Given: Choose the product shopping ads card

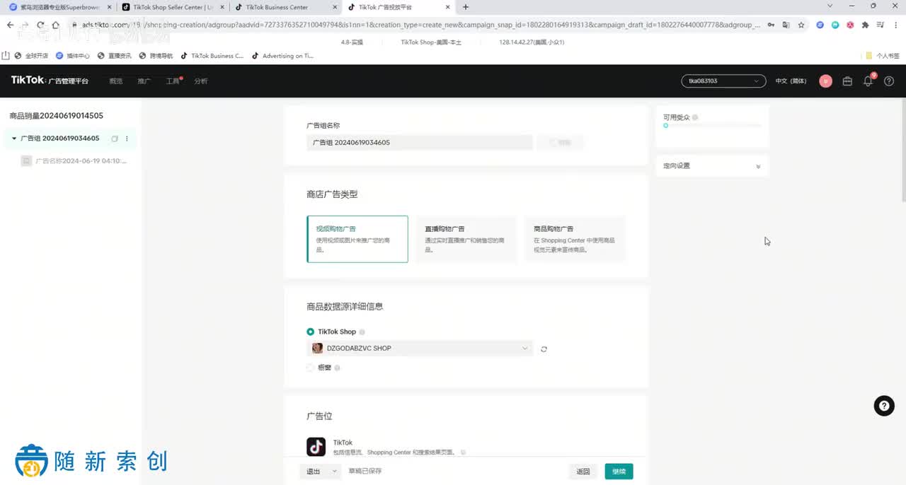Looking at the screenshot, I should click(575, 239).
